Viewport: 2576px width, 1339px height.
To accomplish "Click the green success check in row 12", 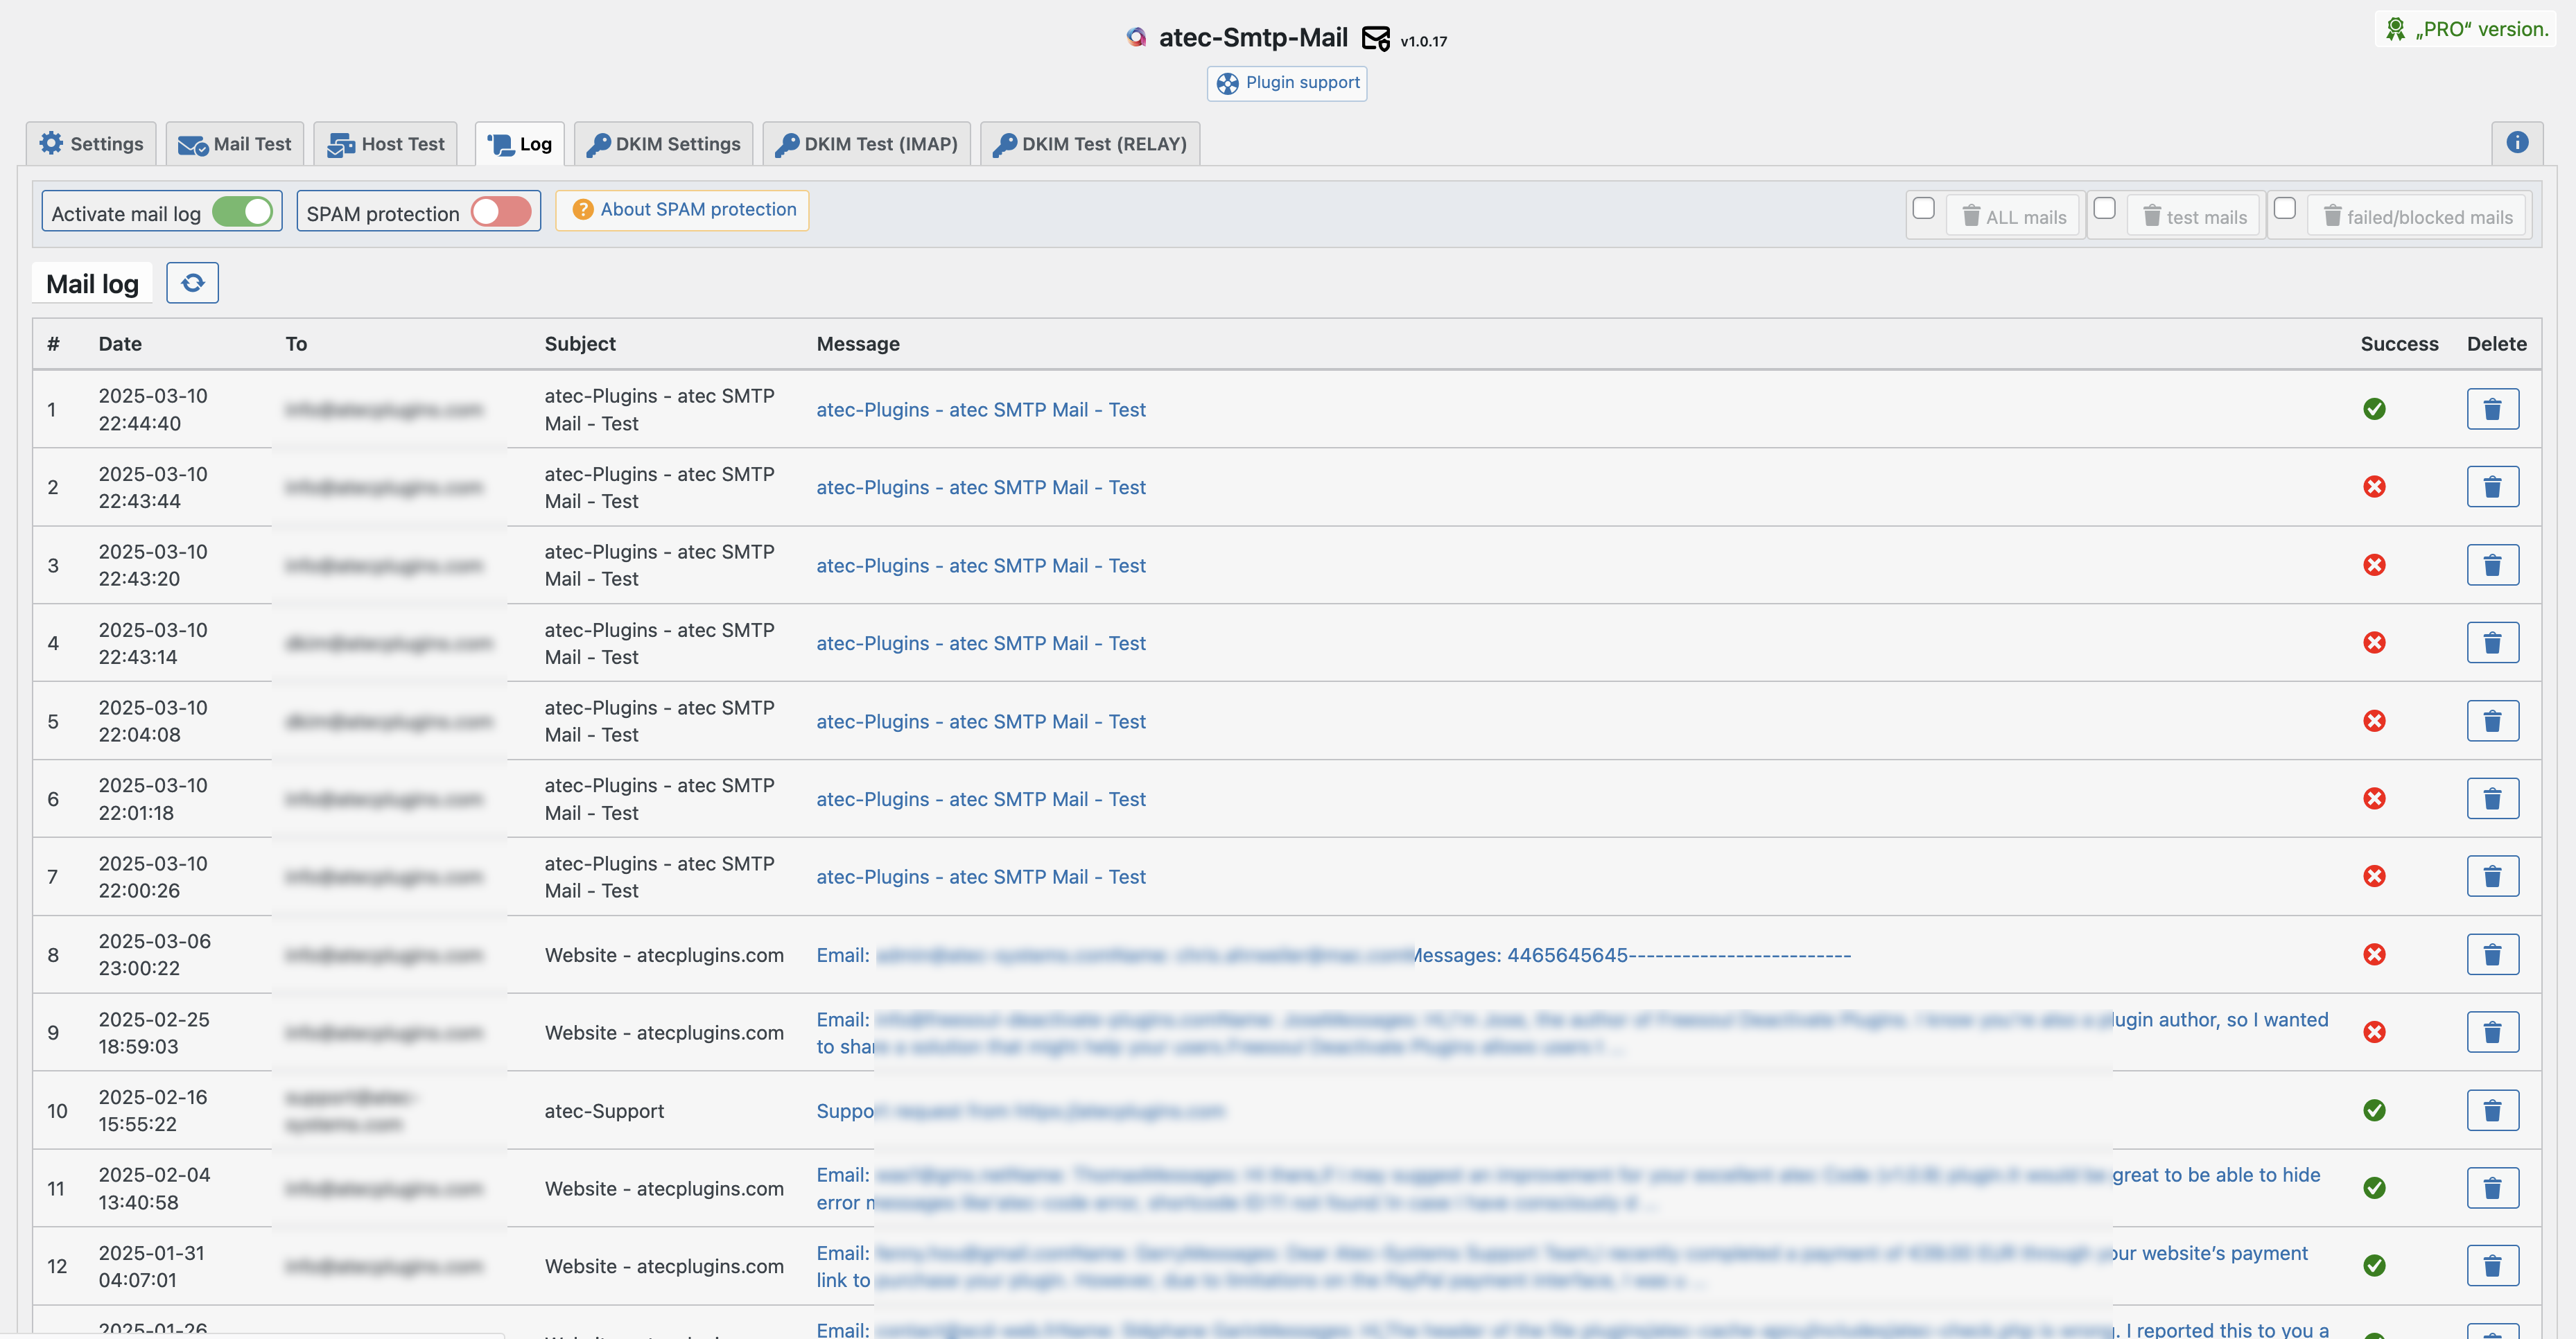I will click(2373, 1266).
